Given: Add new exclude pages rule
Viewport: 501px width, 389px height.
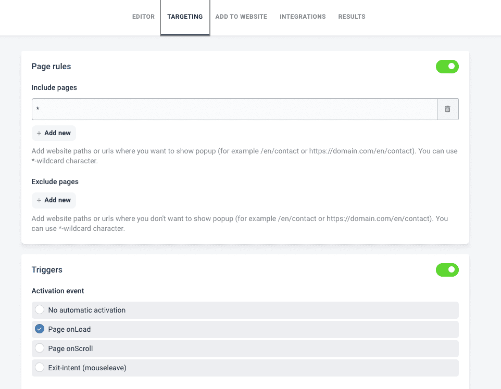Looking at the screenshot, I should (54, 200).
